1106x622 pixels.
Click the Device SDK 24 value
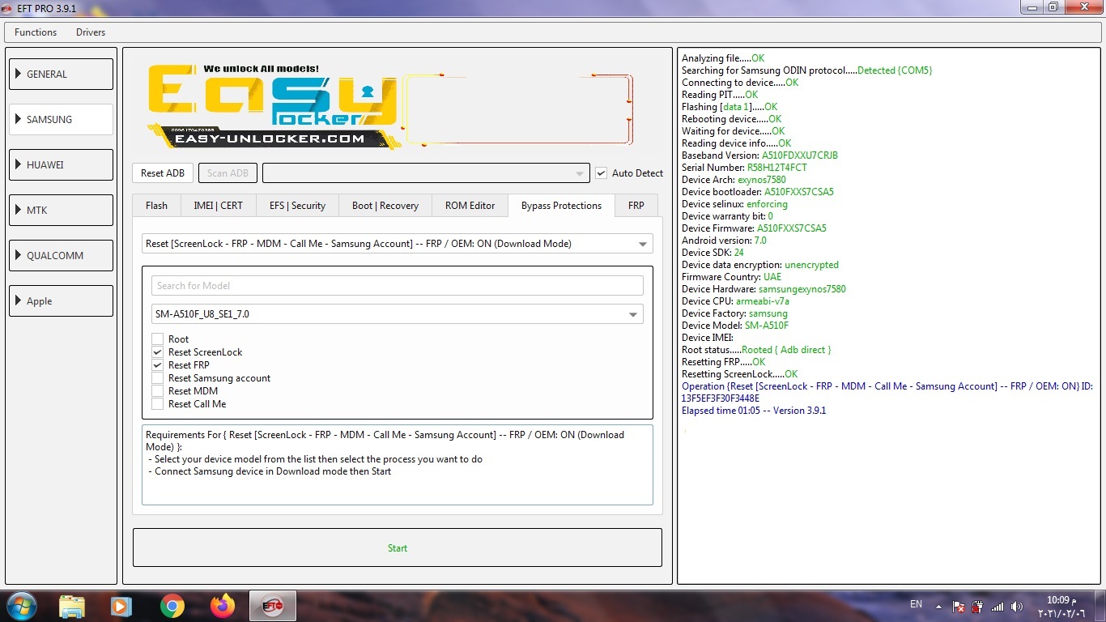pyautogui.click(x=738, y=253)
